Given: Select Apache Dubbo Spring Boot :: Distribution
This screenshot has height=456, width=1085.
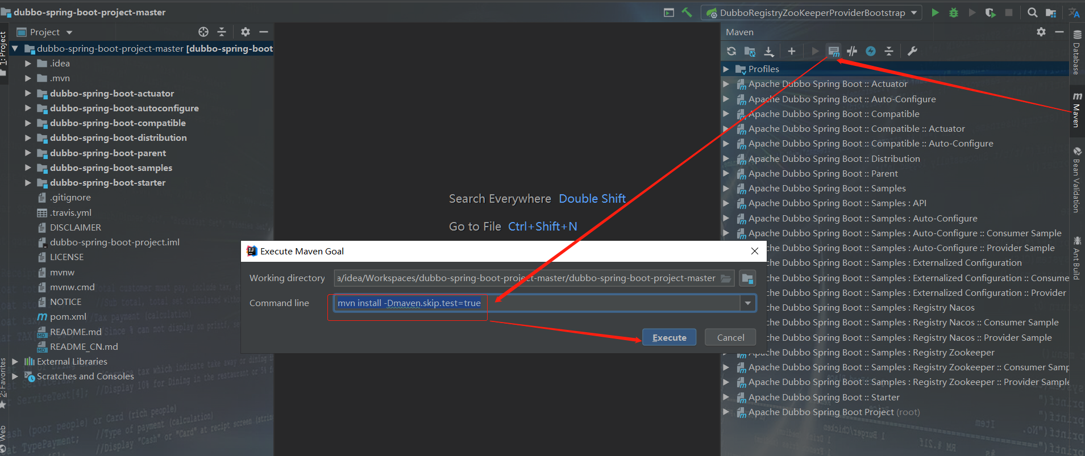Looking at the screenshot, I should tap(834, 158).
